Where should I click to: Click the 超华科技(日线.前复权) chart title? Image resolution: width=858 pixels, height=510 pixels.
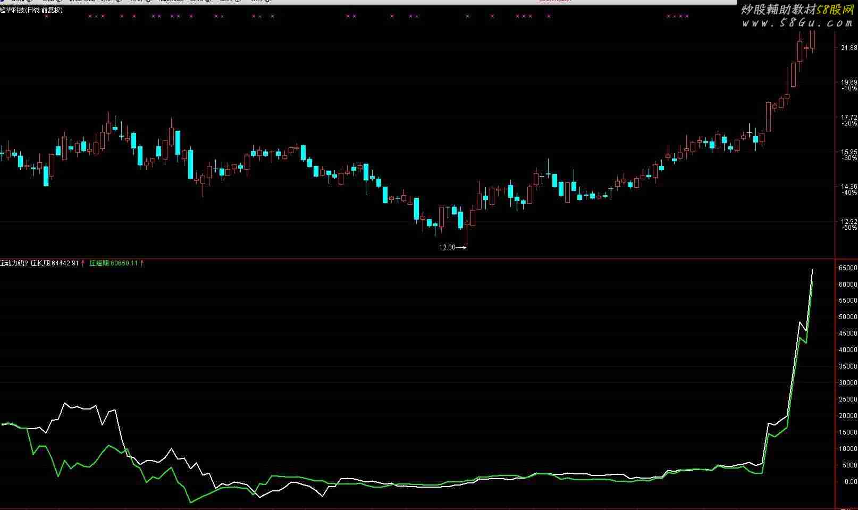point(31,10)
